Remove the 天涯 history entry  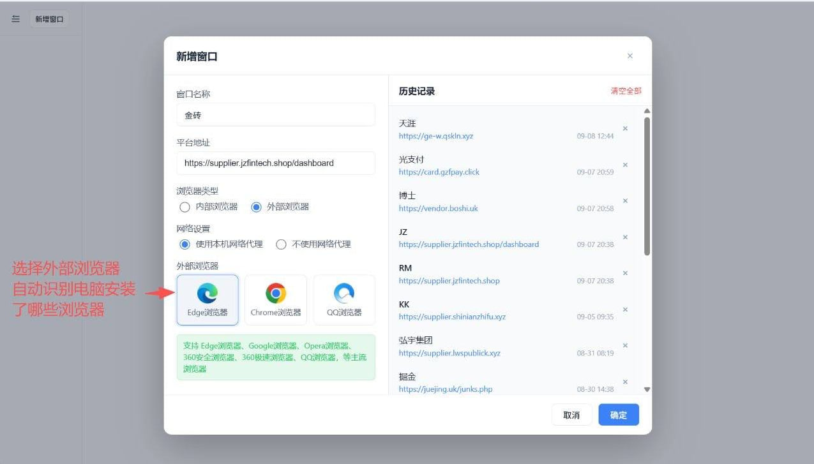pos(625,128)
